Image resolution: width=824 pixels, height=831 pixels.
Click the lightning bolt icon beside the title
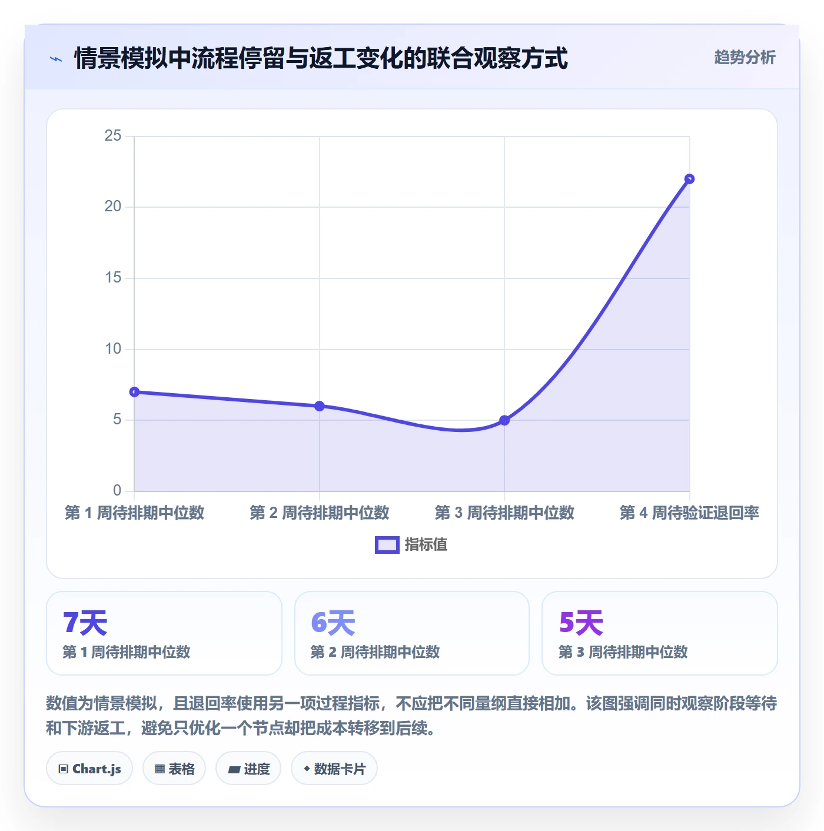click(56, 59)
